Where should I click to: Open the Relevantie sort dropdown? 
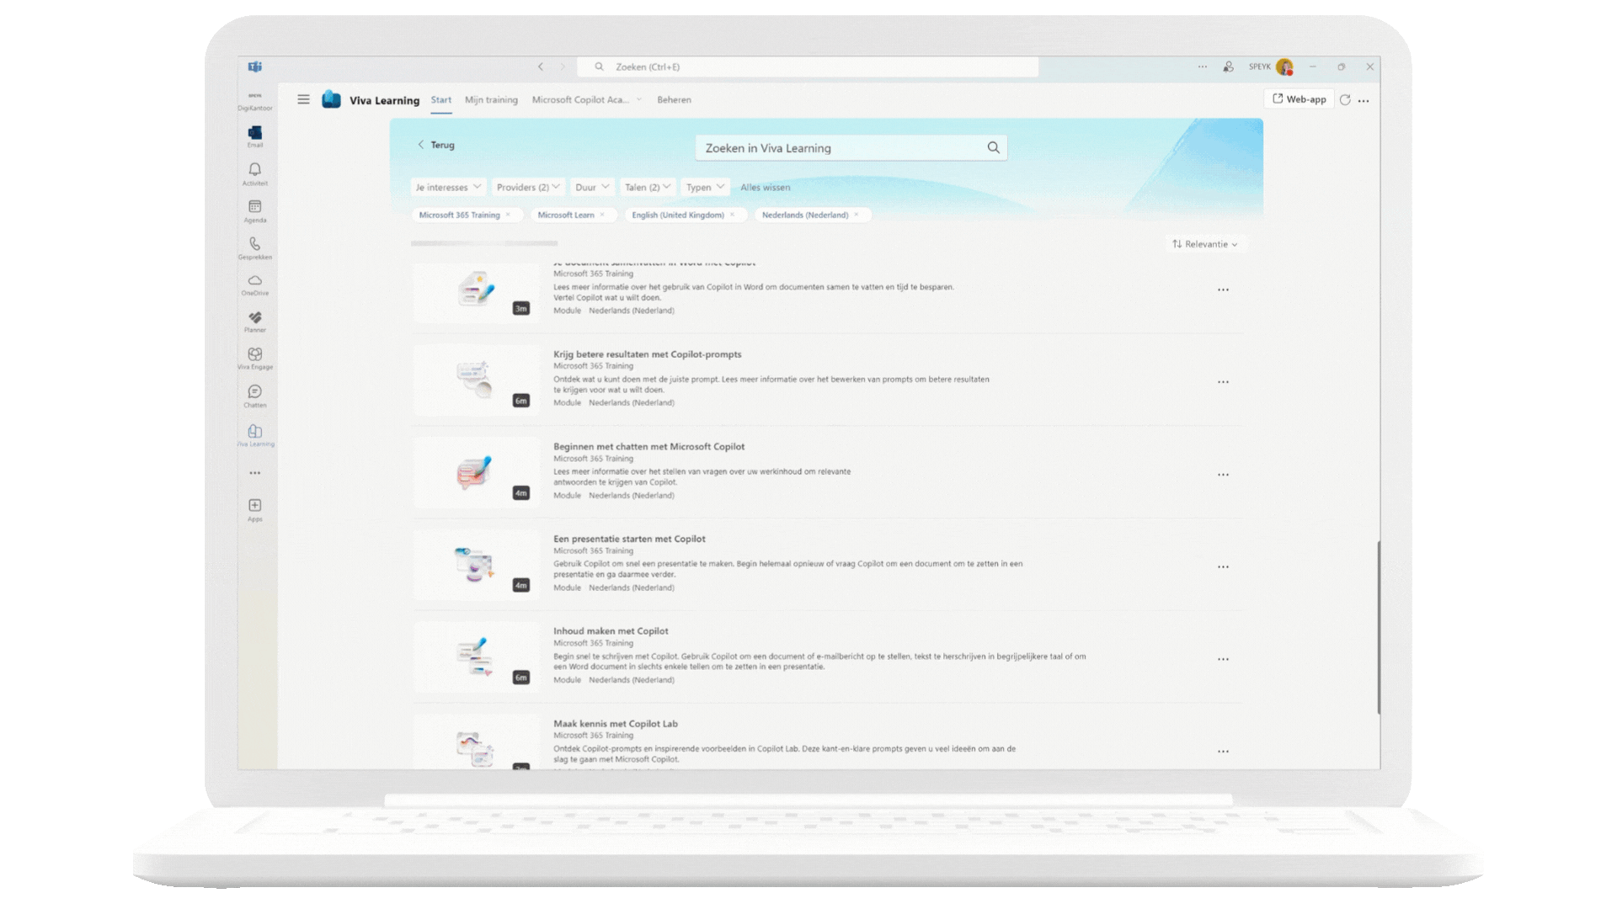point(1205,244)
